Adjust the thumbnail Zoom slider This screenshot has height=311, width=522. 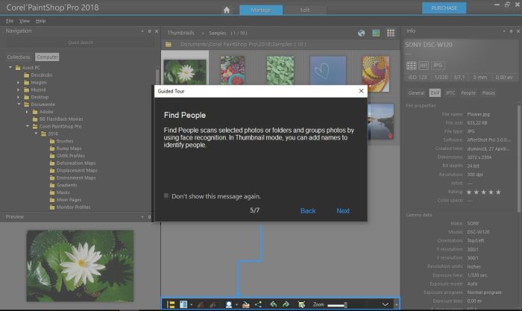click(337, 305)
